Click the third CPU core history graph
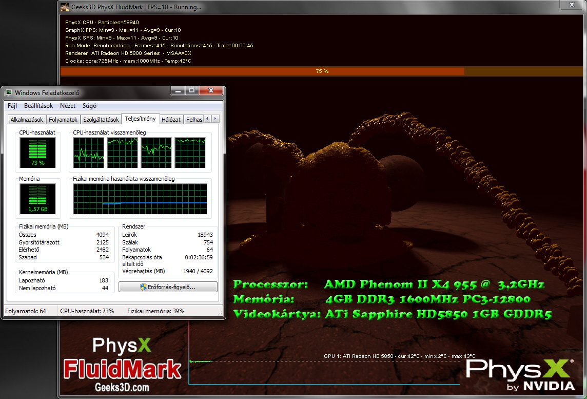This screenshot has height=399, width=587. pyautogui.click(x=156, y=153)
